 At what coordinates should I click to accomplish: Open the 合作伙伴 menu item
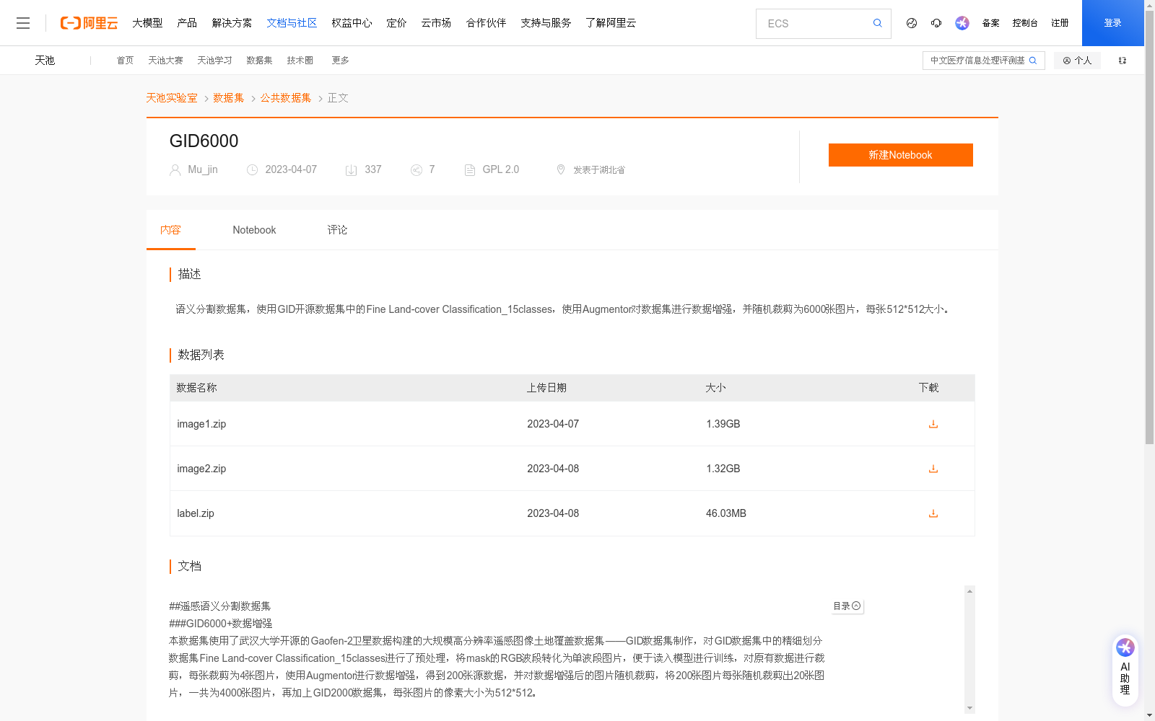pos(486,23)
